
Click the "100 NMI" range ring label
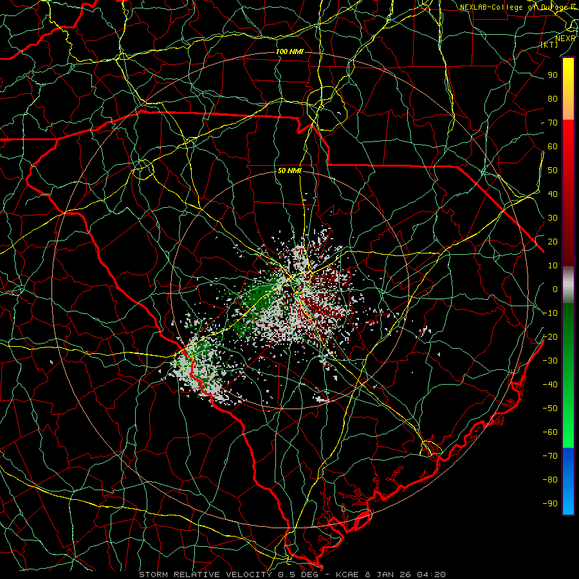point(289,51)
